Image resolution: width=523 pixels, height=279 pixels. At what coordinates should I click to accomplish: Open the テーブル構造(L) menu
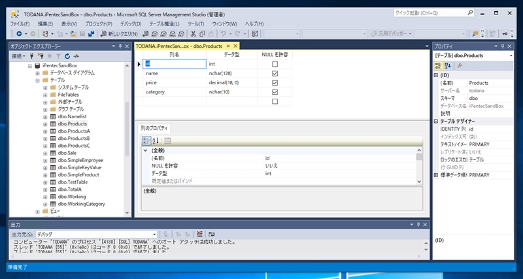(164, 24)
